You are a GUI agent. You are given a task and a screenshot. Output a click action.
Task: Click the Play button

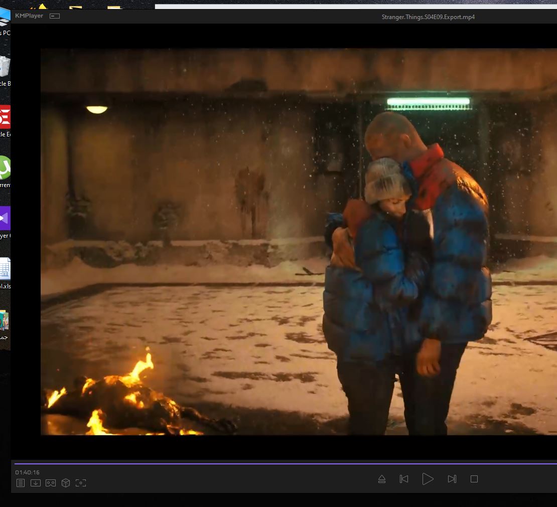click(428, 479)
